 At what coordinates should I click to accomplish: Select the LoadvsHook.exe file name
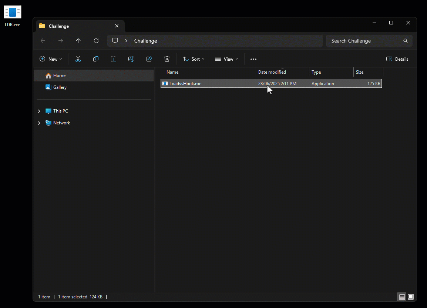click(185, 83)
